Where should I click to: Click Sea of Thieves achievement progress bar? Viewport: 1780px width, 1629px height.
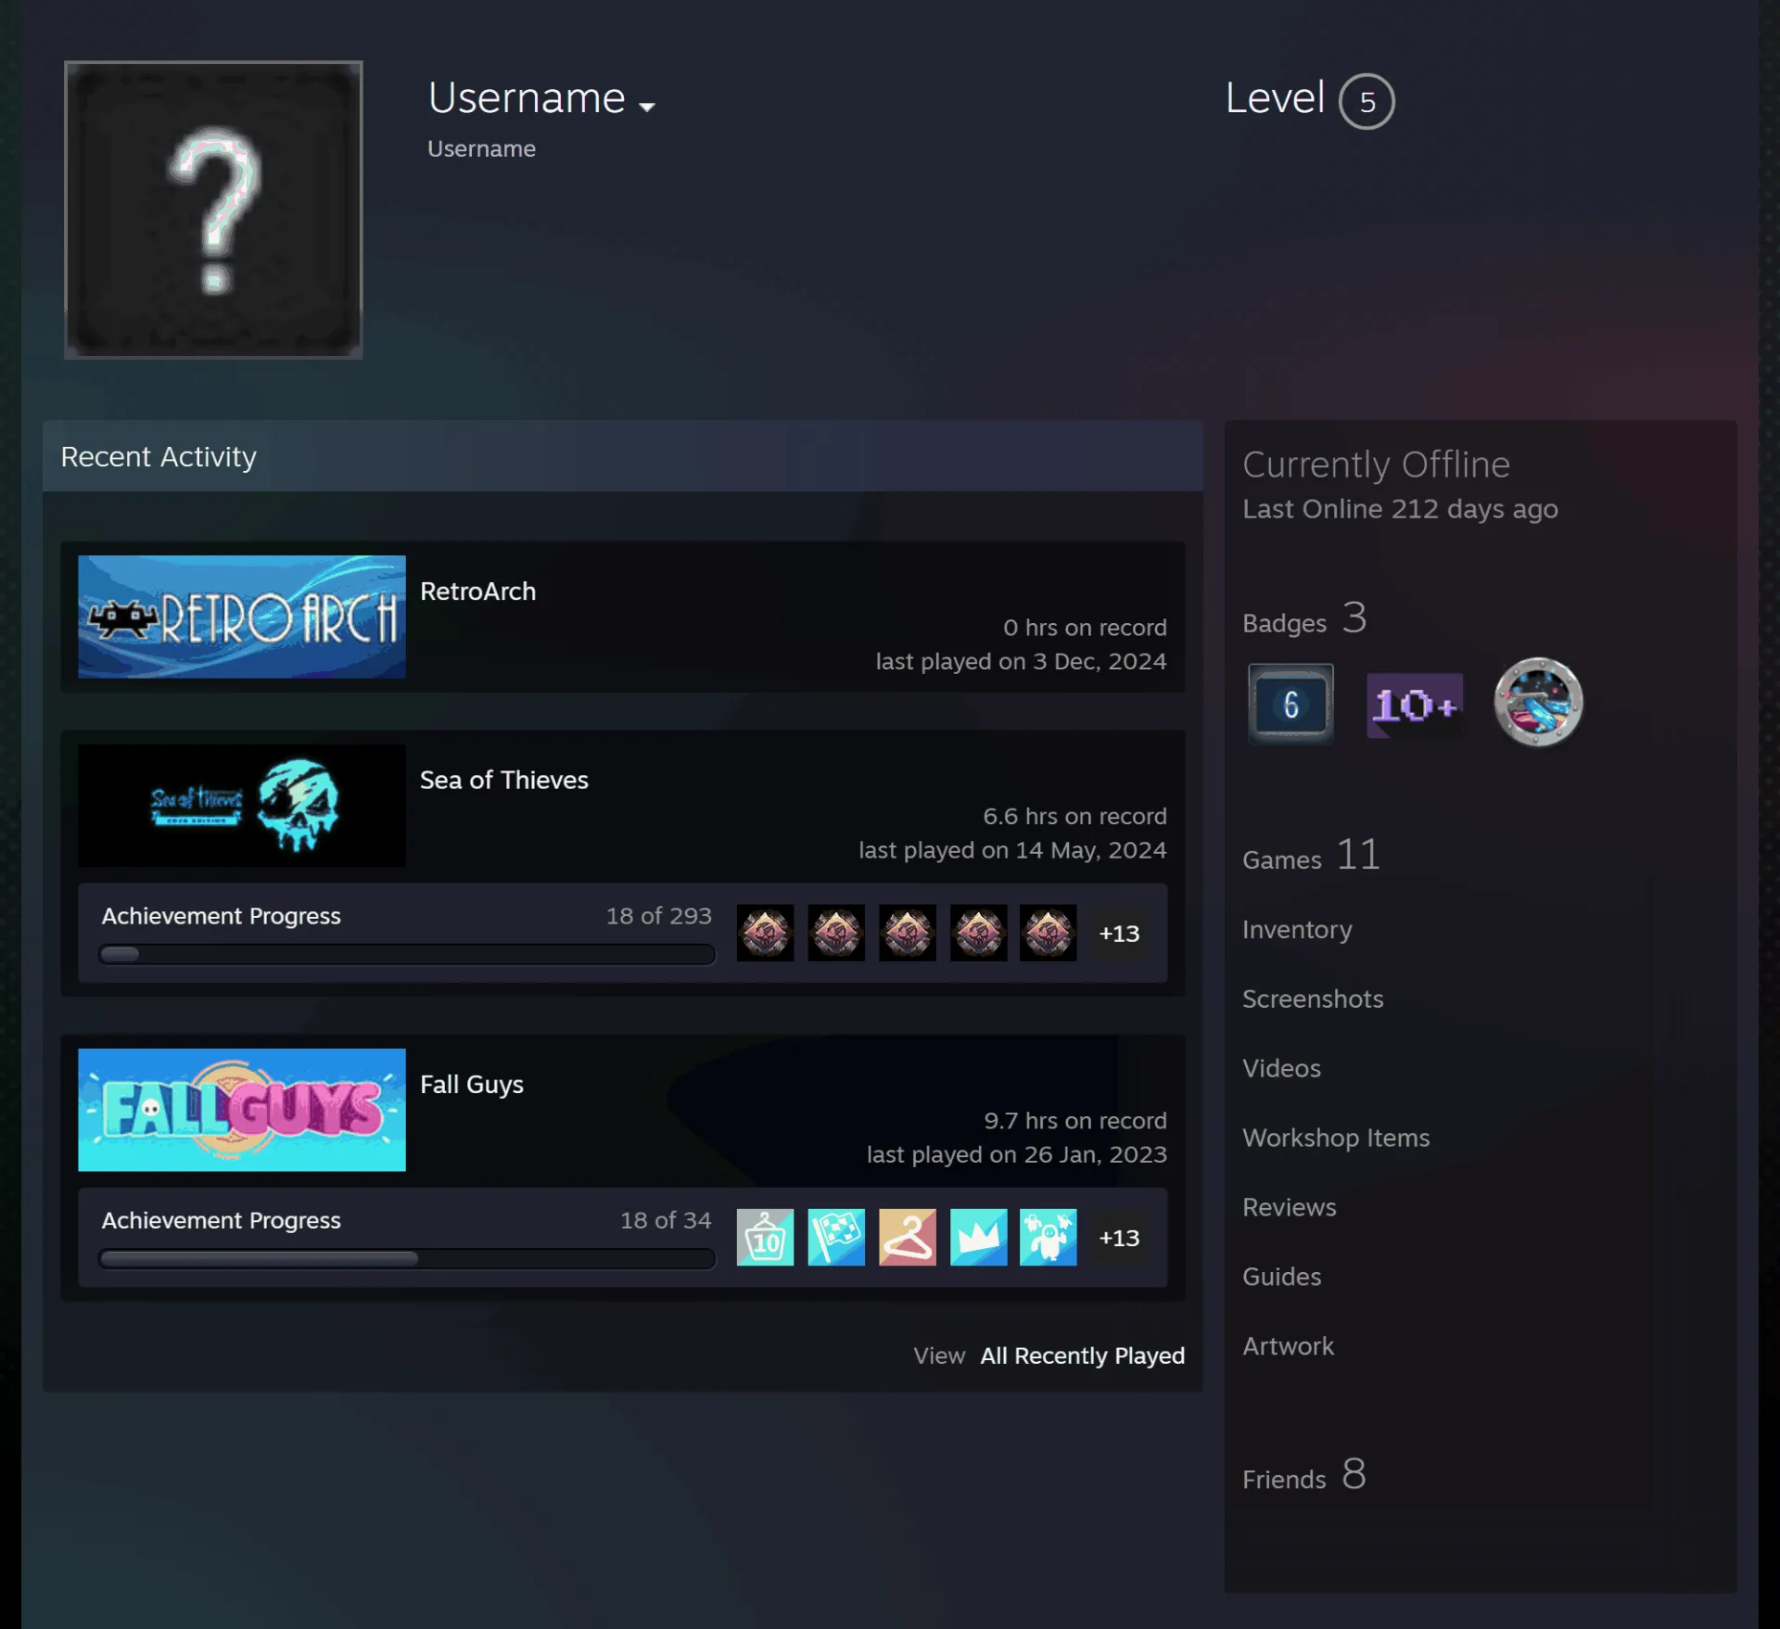[407, 954]
